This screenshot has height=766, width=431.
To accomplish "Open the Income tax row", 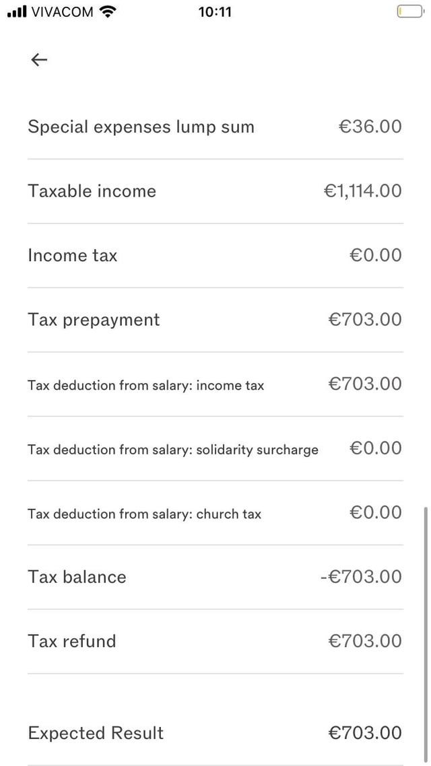I will [215, 256].
